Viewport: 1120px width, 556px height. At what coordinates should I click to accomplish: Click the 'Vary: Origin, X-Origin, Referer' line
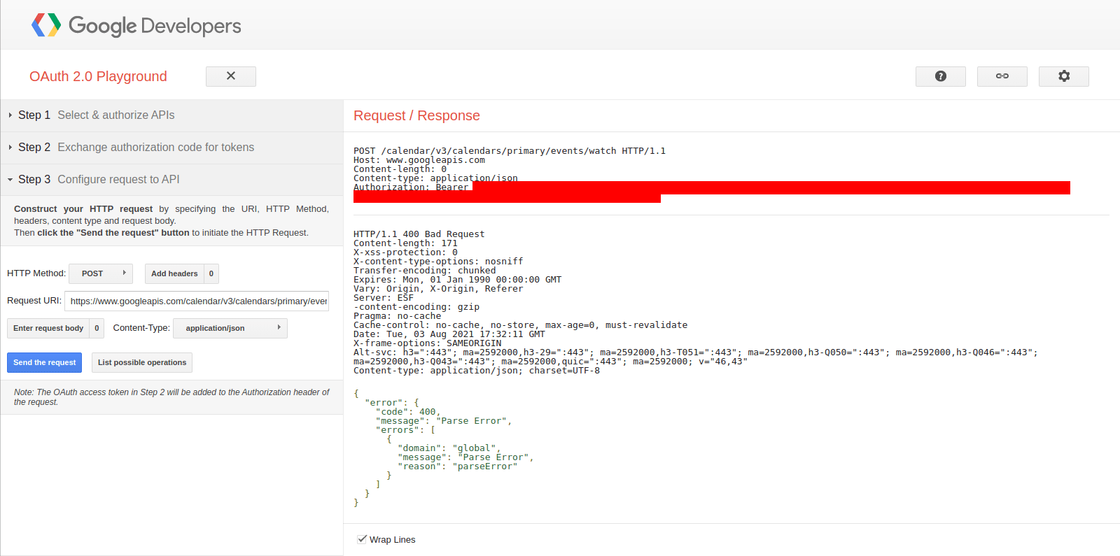[438, 289]
